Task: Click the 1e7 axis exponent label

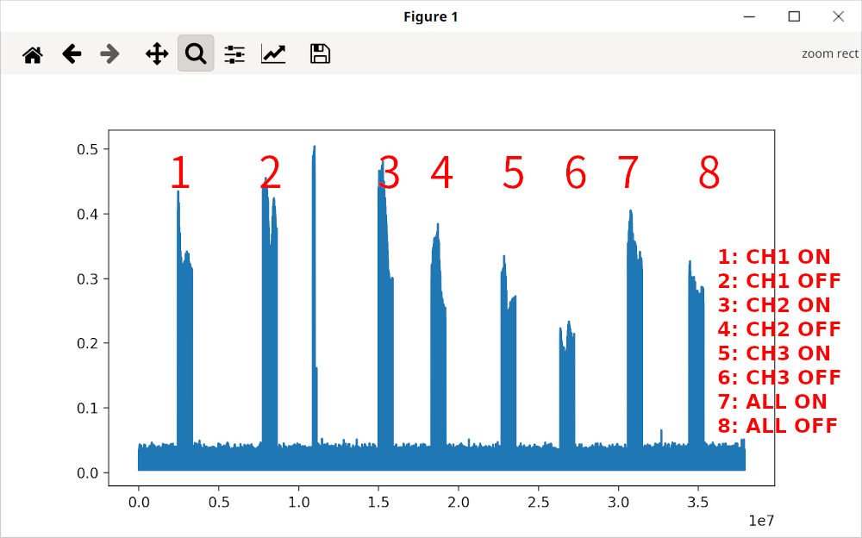Action: 762,518
